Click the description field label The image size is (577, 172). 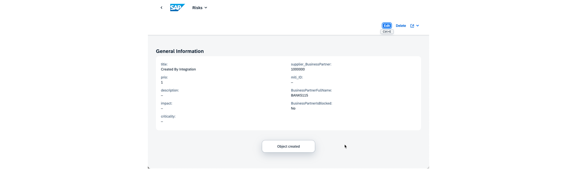point(170,90)
